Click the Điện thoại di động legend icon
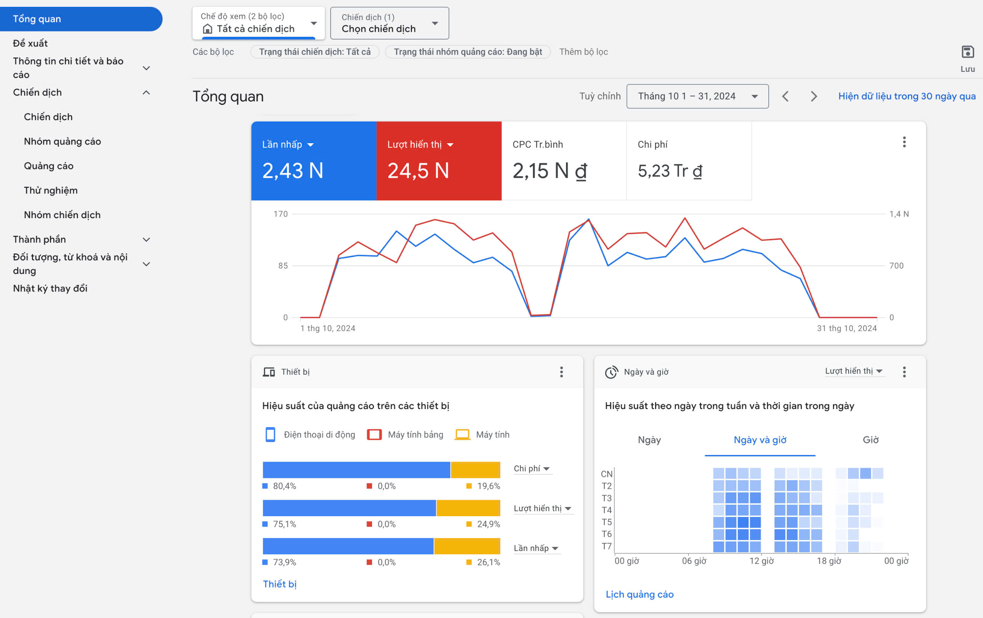Screen dimensions: 983x618 pos(270,435)
